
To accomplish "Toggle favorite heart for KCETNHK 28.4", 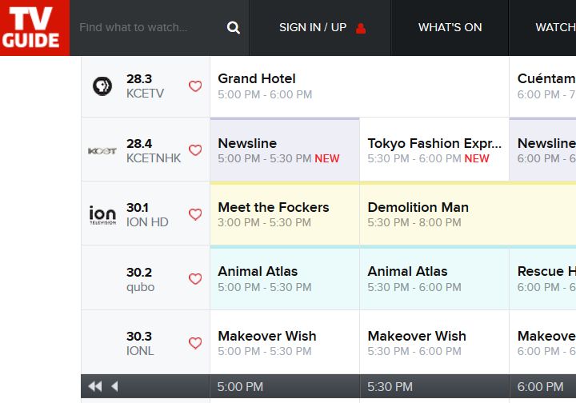I will tap(195, 150).
